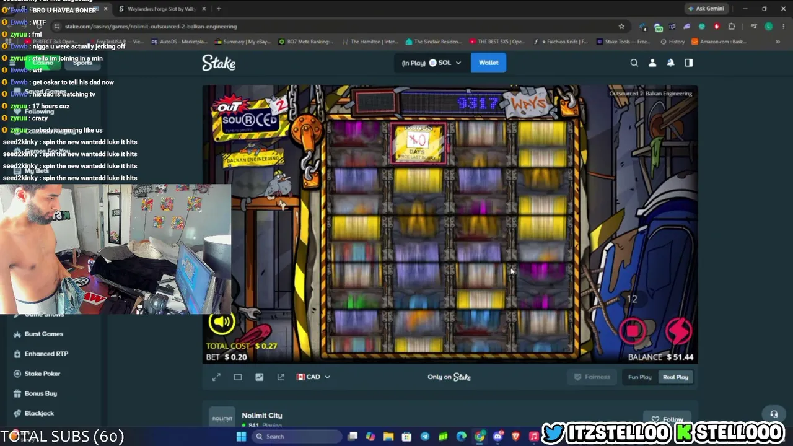Open Copilot from the taskbar
Screen dimensions: 793x446
pos(370,437)
